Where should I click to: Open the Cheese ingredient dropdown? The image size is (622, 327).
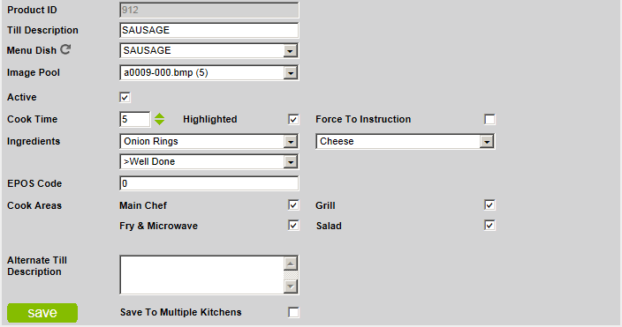pyautogui.click(x=405, y=141)
